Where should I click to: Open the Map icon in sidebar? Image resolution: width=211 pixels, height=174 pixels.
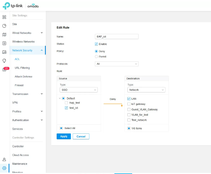tap(4, 35)
